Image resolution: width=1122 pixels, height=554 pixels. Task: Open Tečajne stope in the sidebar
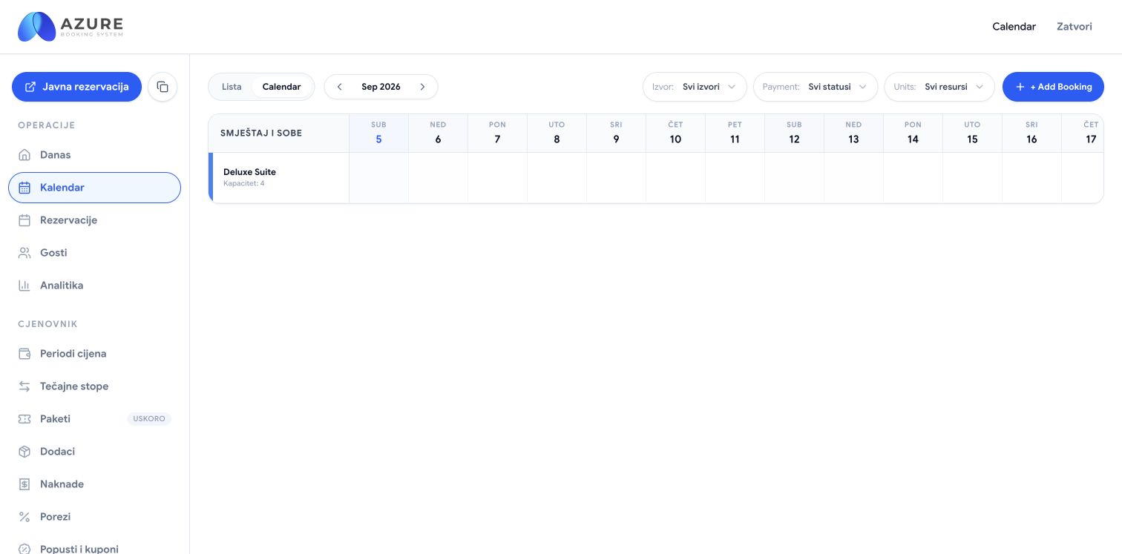pos(94,386)
